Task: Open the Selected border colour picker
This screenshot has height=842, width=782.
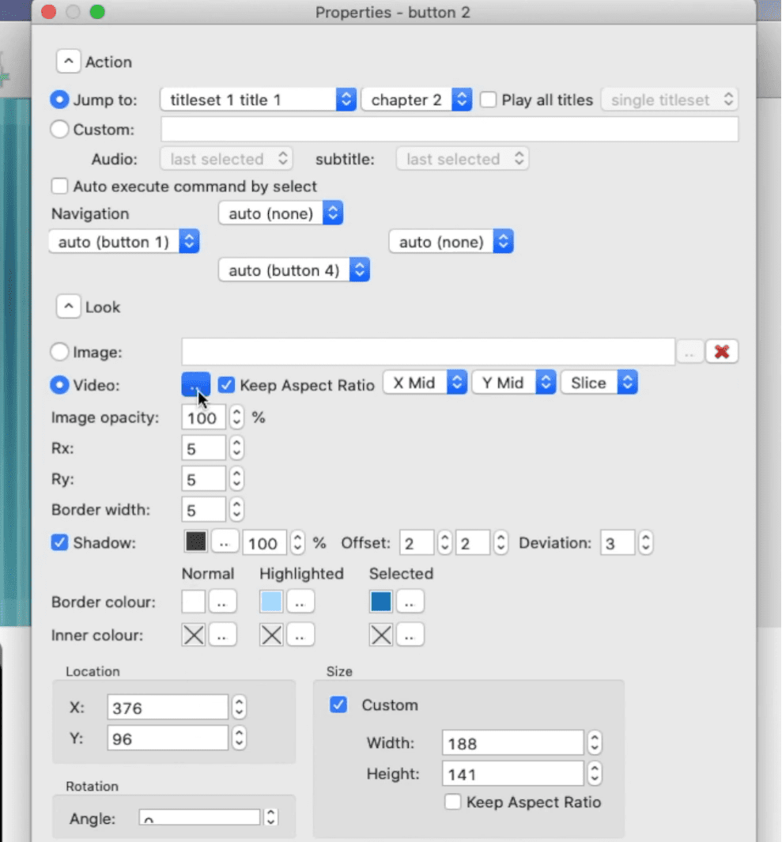Action: 410,602
